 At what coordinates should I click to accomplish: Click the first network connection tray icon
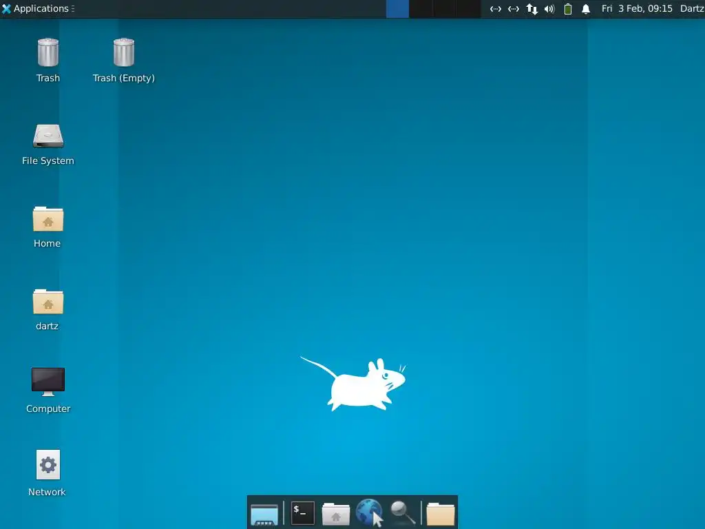pos(496,9)
